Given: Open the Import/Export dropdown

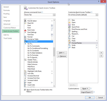Looking at the screenshot, I should (x=87, y=92).
